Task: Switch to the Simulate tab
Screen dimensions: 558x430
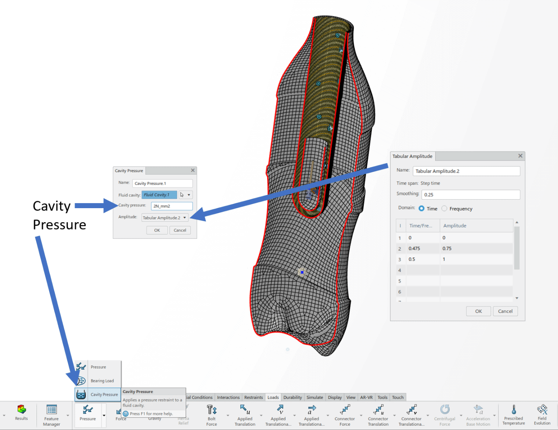Action: 315,398
